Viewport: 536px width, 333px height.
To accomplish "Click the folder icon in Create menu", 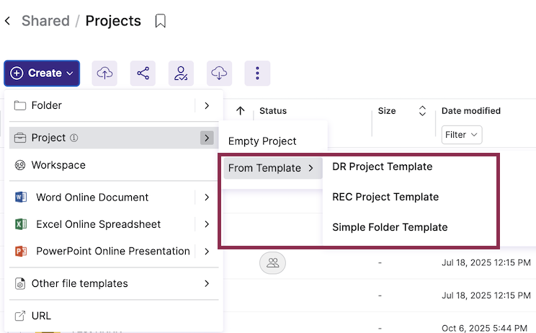I will (20, 105).
